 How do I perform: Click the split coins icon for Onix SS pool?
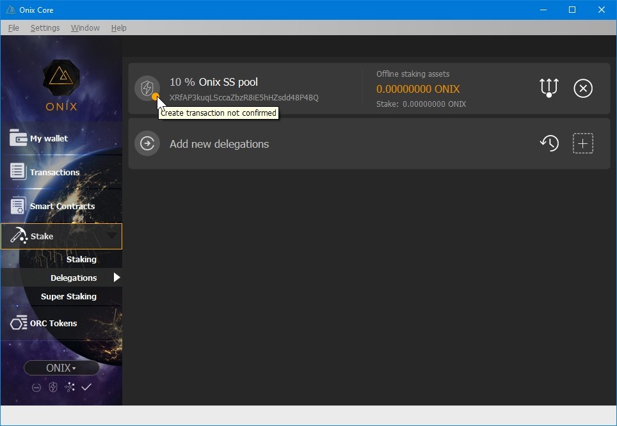(549, 88)
